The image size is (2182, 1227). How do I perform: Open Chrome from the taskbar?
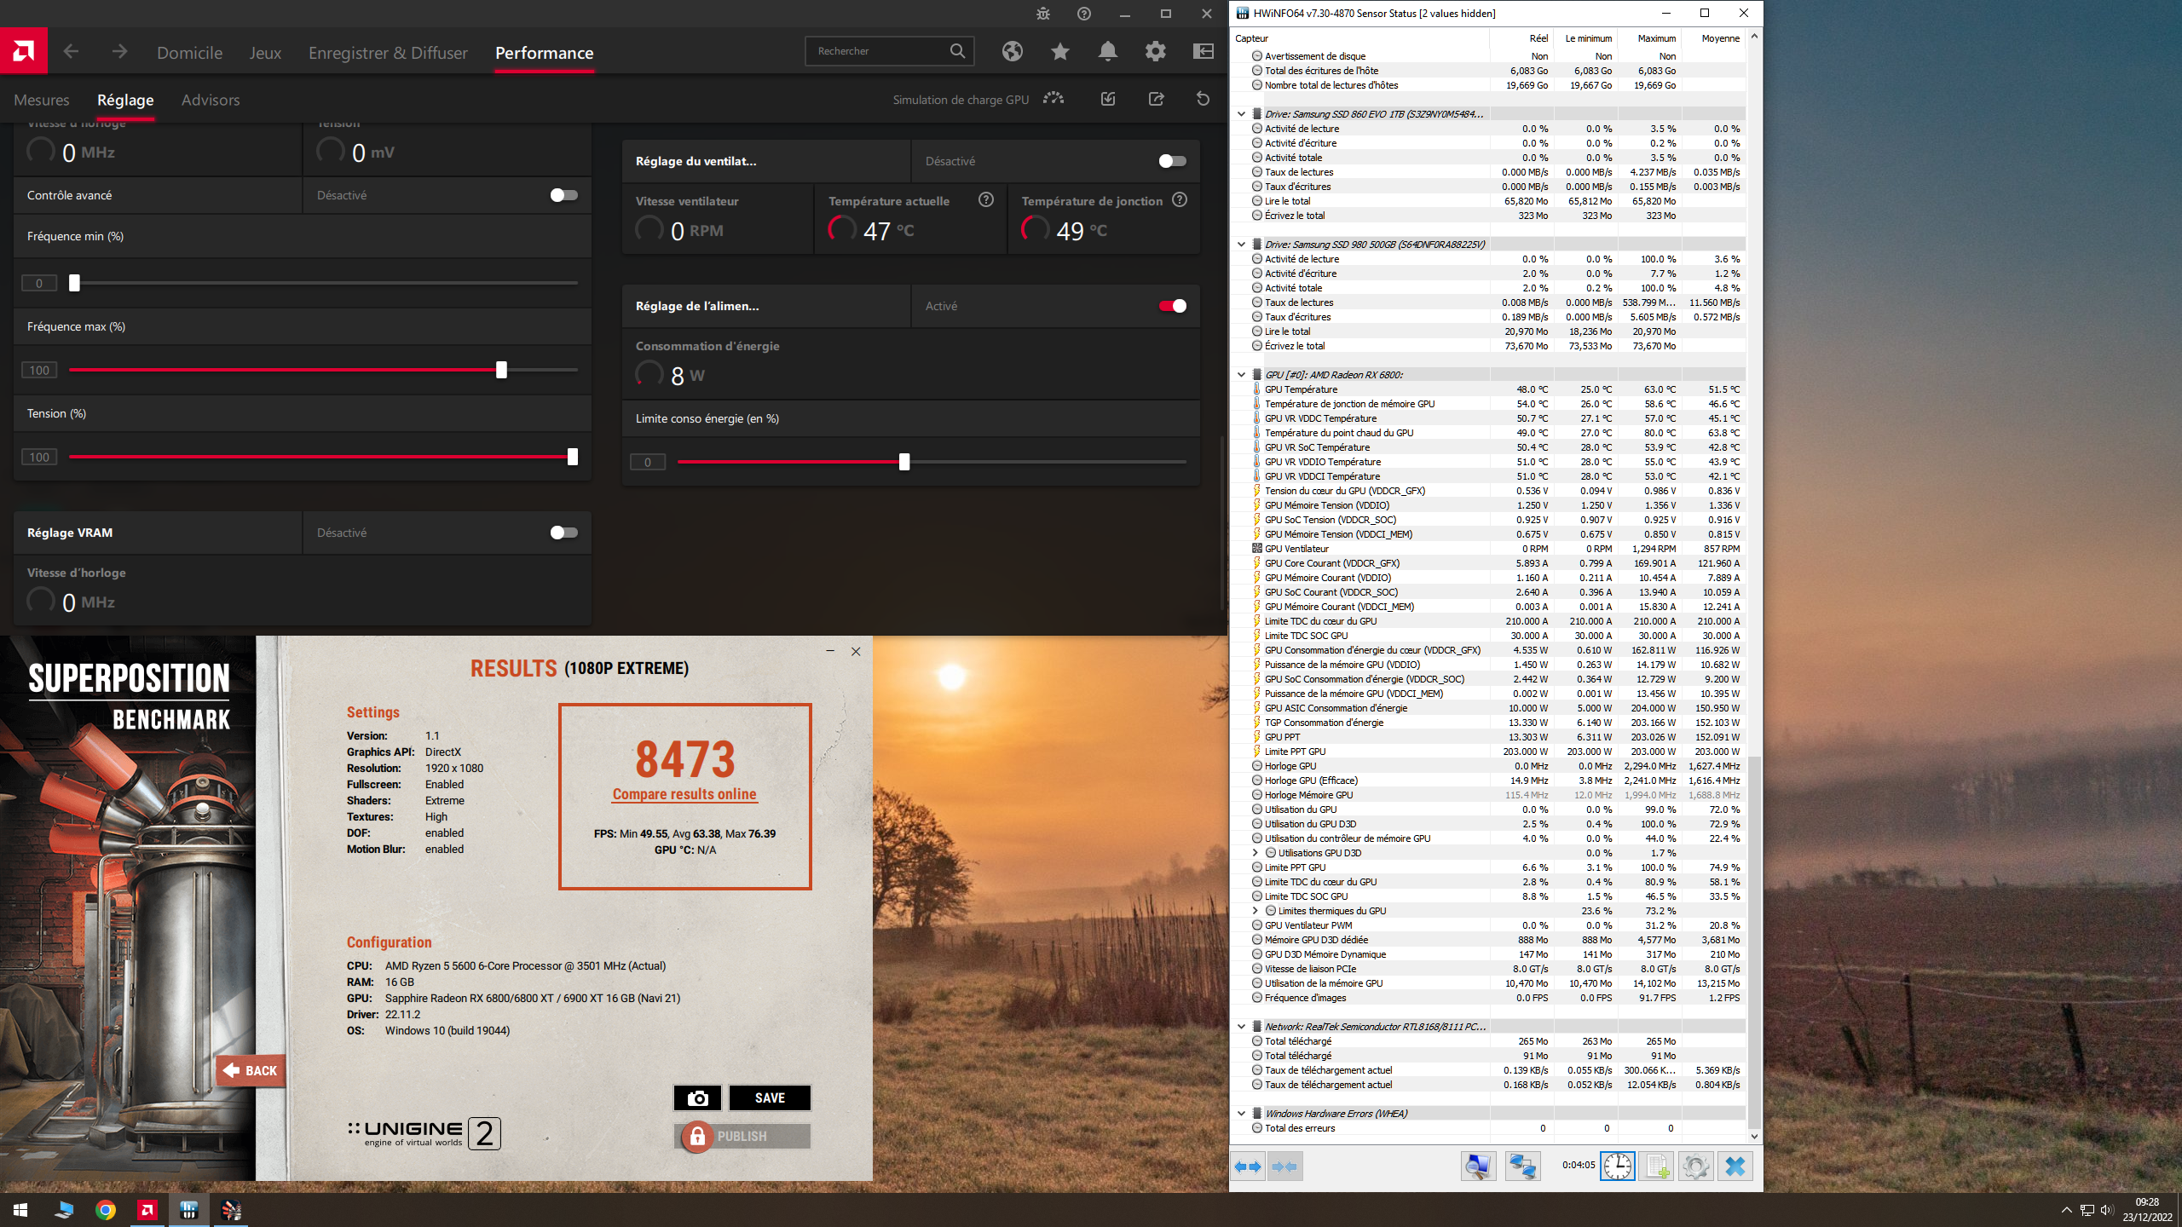tap(105, 1210)
